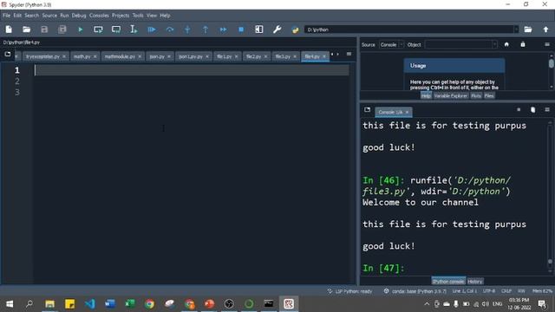Switch to the file3.py editor tab

coord(283,56)
